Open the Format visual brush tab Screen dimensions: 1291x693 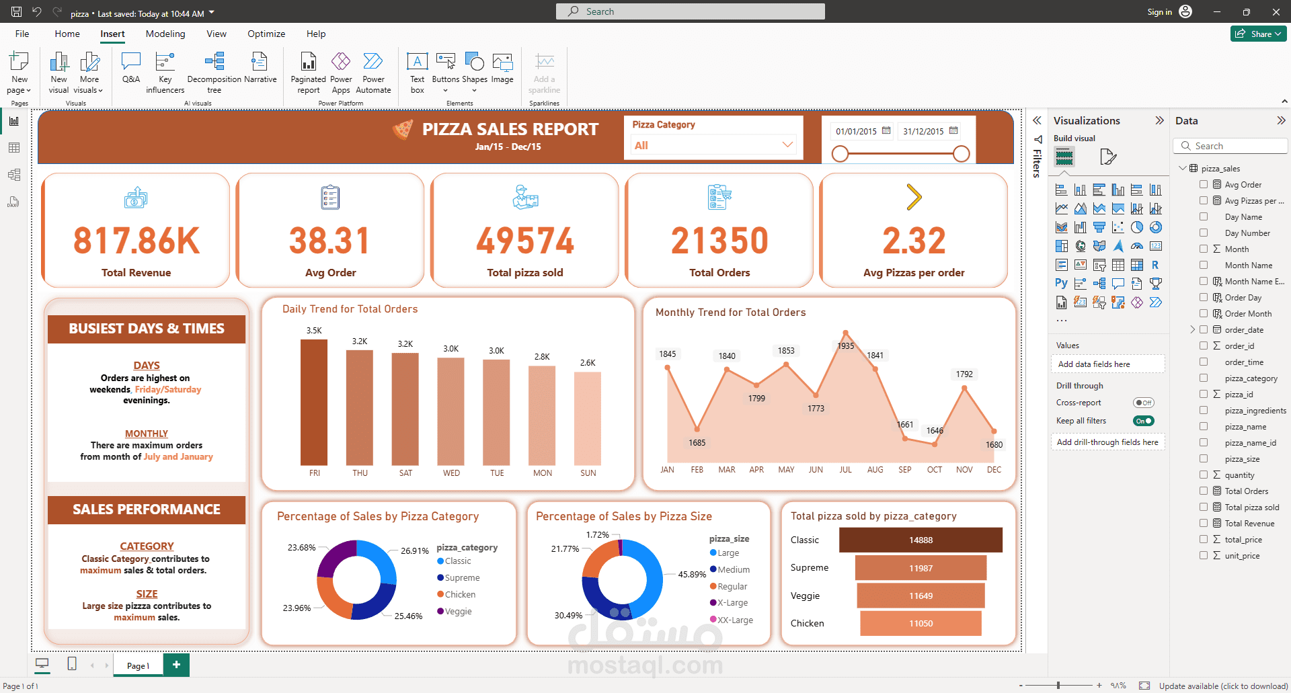tap(1108, 157)
